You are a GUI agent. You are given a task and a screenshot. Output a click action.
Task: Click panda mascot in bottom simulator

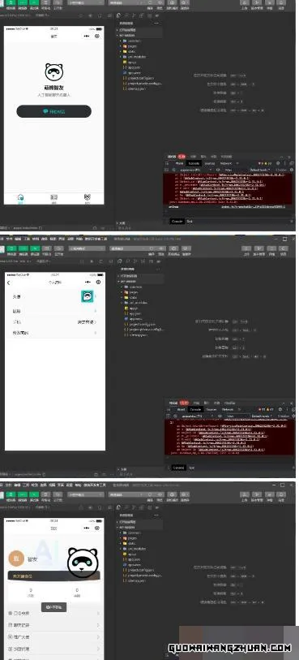(x=83, y=563)
